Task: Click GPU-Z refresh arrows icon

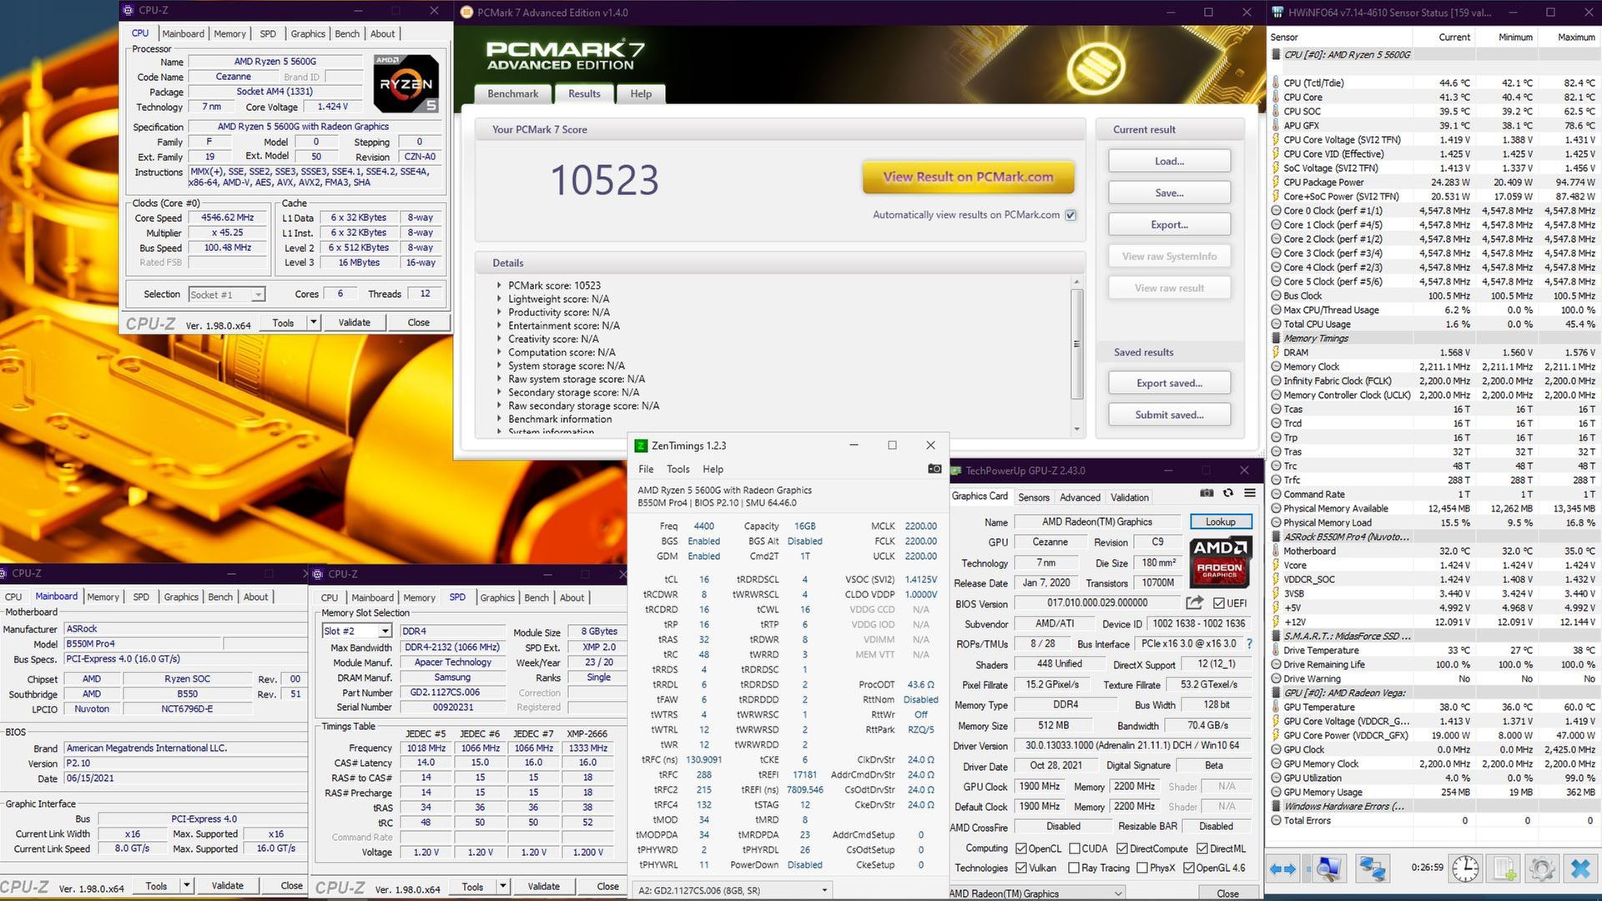Action: 1228,493
